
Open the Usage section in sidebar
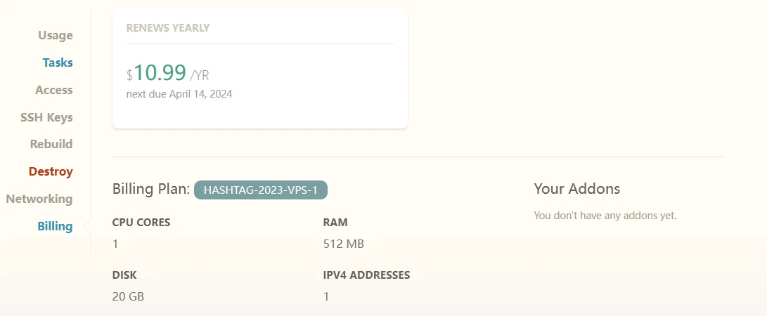pos(55,35)
